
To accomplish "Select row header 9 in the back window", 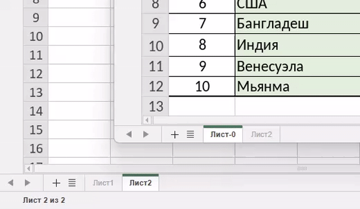I will coord(36,17).
